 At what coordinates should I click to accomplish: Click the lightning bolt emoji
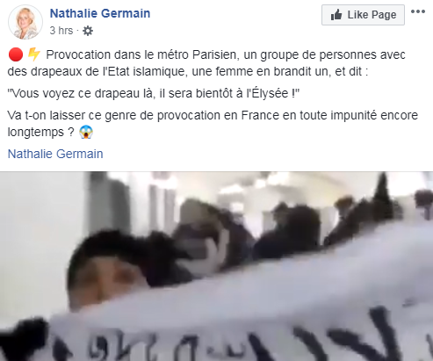[34, 54]
